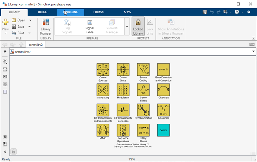The height and width of the screenshot is (162, 257).
Task: Open the MIMO library block
Action: [103, 130]
